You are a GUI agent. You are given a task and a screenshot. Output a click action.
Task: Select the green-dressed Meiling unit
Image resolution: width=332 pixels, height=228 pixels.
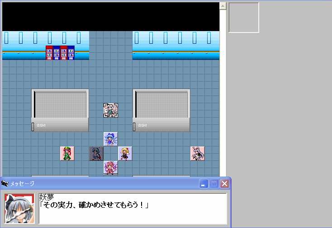(67, 154)
